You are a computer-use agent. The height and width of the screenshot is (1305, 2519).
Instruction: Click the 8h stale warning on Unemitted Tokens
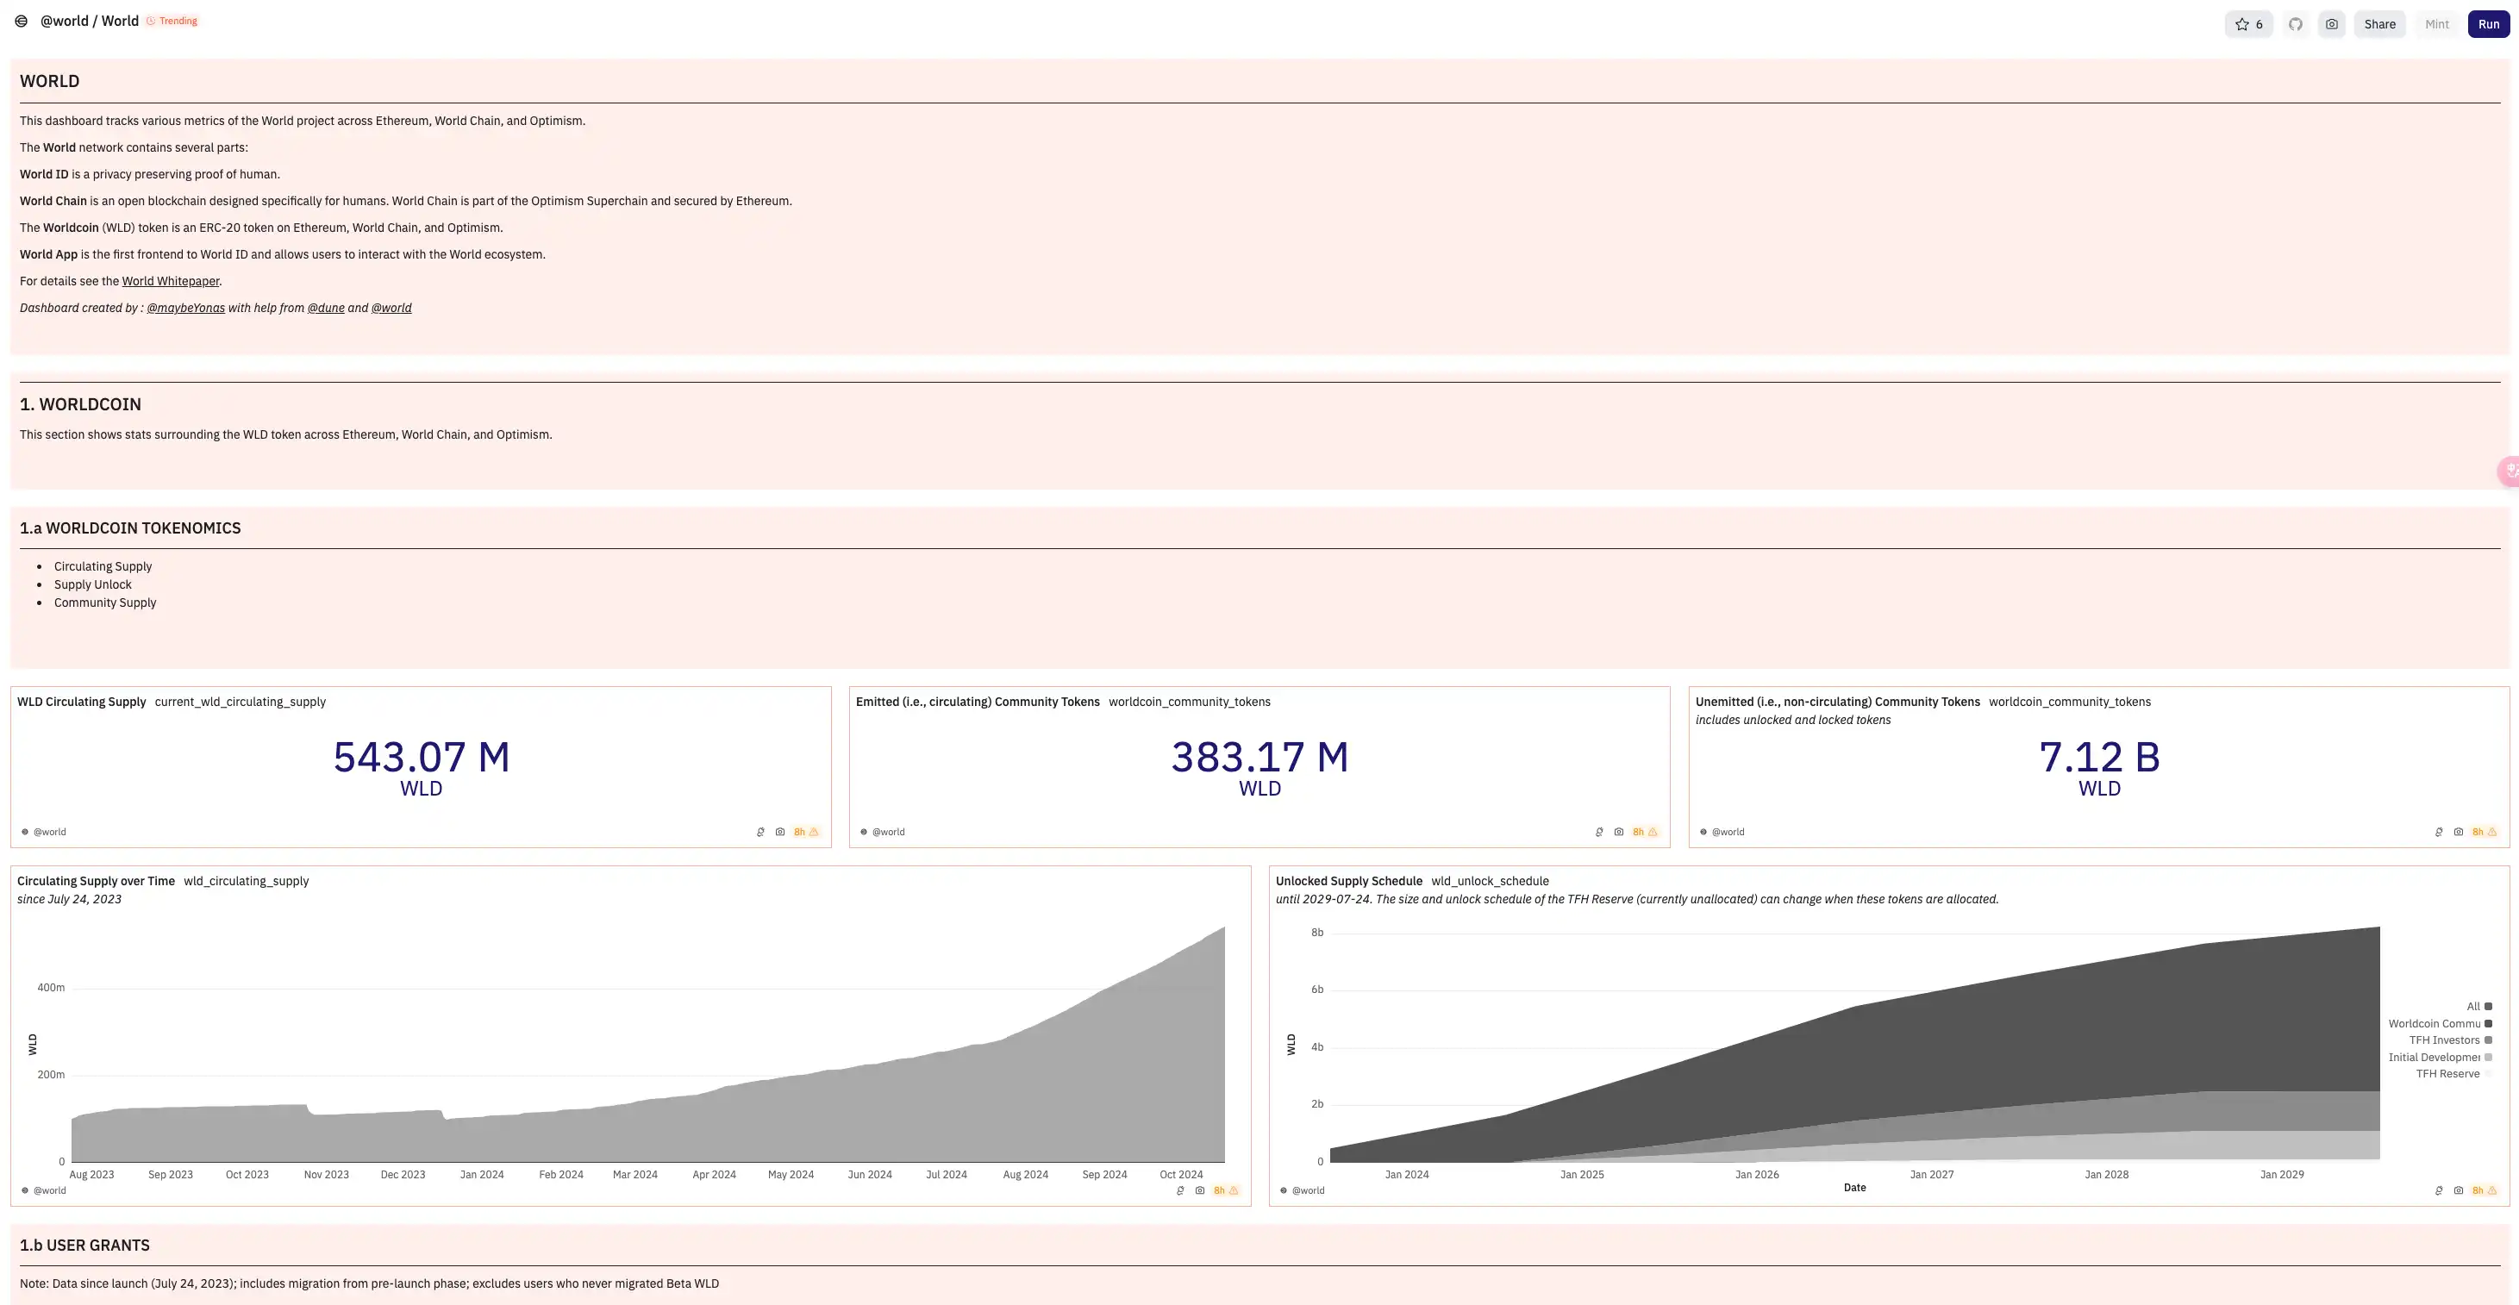[x=2484, y=832]
